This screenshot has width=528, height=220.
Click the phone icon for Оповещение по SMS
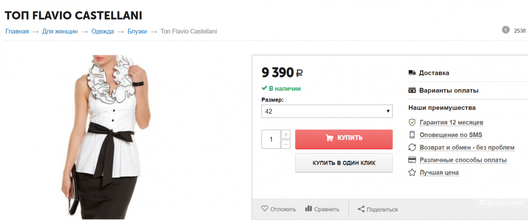(412, 135)
